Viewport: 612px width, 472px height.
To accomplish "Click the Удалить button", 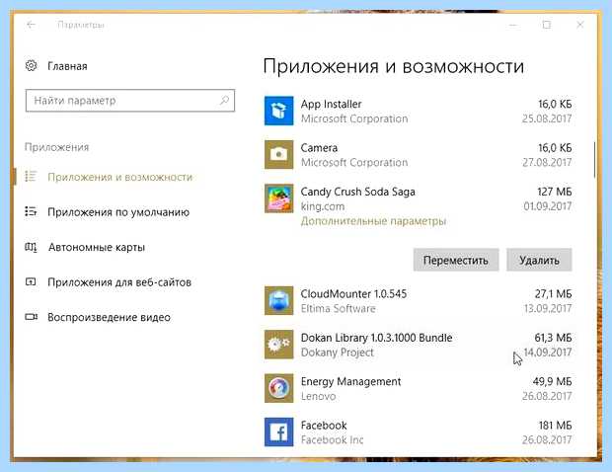I will click(x=539, y=260).
